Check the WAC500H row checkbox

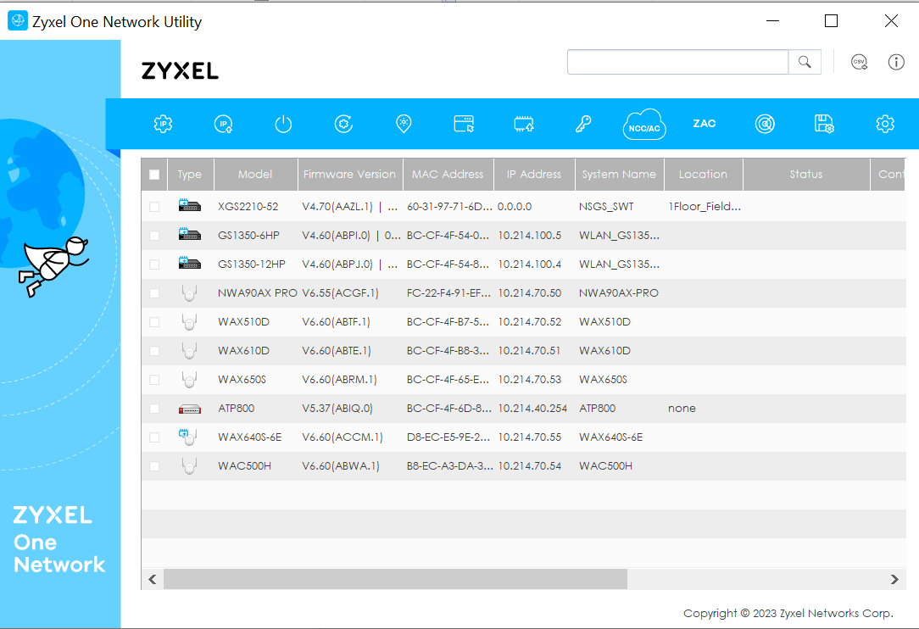tap(154, 466)
